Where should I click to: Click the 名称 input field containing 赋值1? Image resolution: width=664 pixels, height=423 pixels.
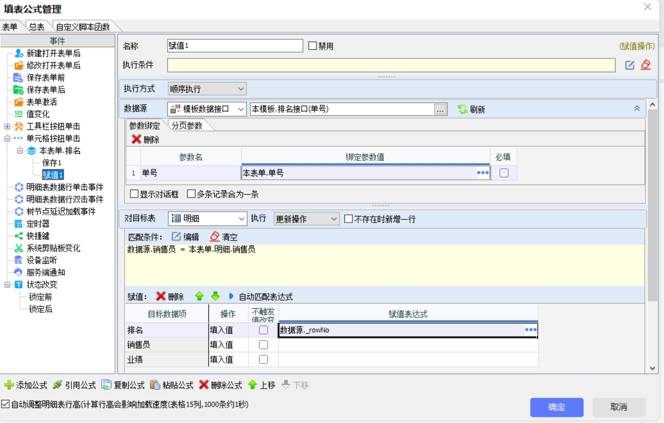235,46
